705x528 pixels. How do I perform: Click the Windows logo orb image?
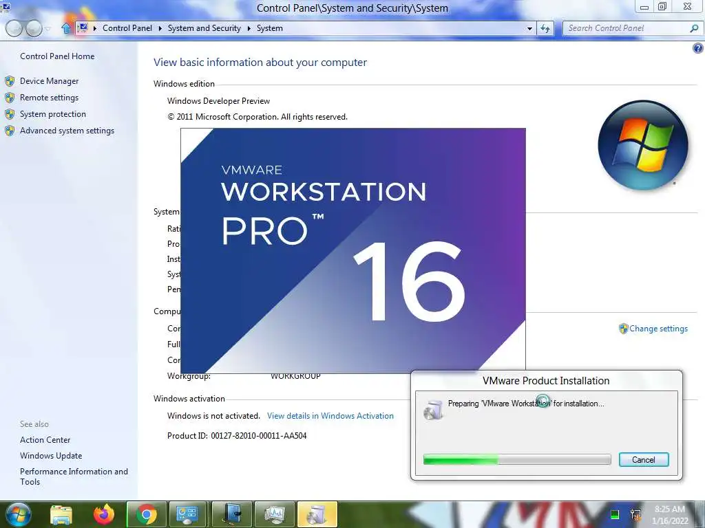[642, 145]
